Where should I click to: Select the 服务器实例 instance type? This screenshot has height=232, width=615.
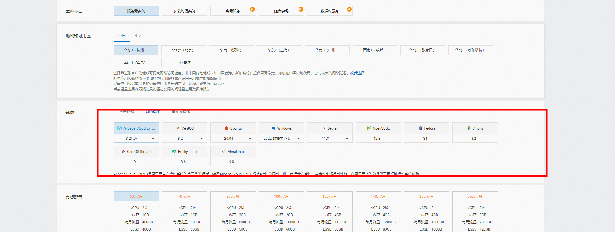136,11
